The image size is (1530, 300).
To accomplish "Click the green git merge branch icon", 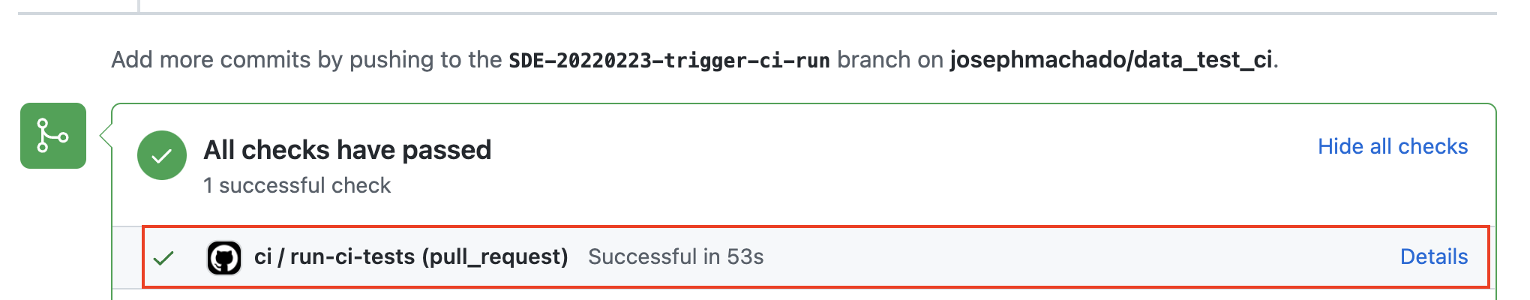I will coord(52,136).
